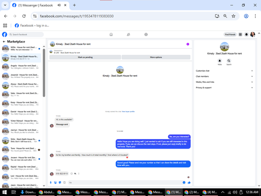Open Willie house for rent conversation
This screenshot has width=261, height=196.
coord(21,49)
